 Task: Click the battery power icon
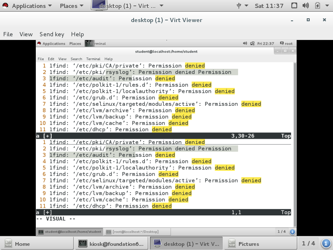tap(317, 5)
